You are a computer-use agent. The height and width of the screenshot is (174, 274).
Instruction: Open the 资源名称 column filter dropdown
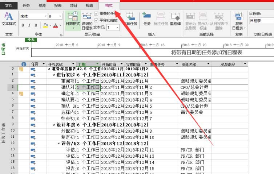coord(208,64)
